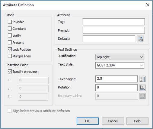Click the Text Settings group label
The height and width of the screenshot is (129, 153).
67,50
